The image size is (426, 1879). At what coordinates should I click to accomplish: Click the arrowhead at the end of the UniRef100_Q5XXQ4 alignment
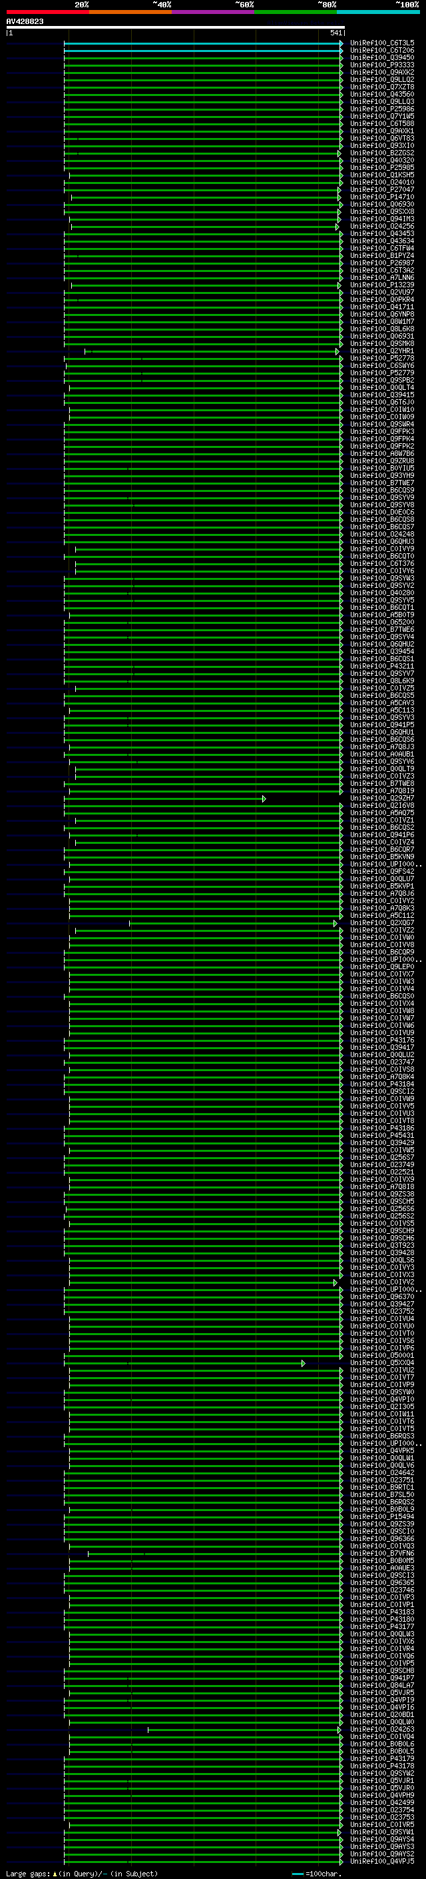click(303, 1363)
